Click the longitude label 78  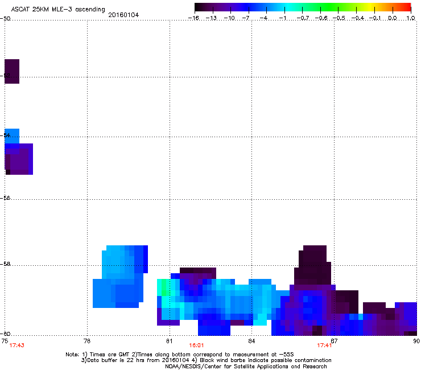(87, 341)
